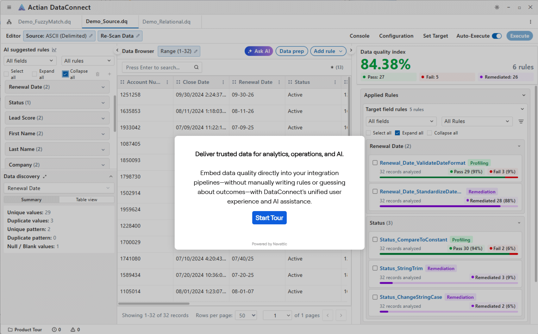Image resolution: width=538 pixels, height=334 pixels.
Task: Go to the next page arrow
Action: pos(341,315)
